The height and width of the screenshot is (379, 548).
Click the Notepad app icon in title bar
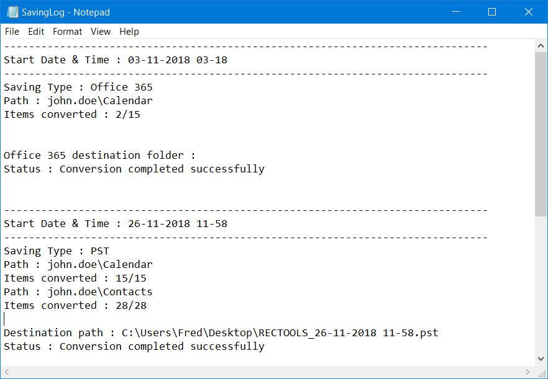coord(12,12)
